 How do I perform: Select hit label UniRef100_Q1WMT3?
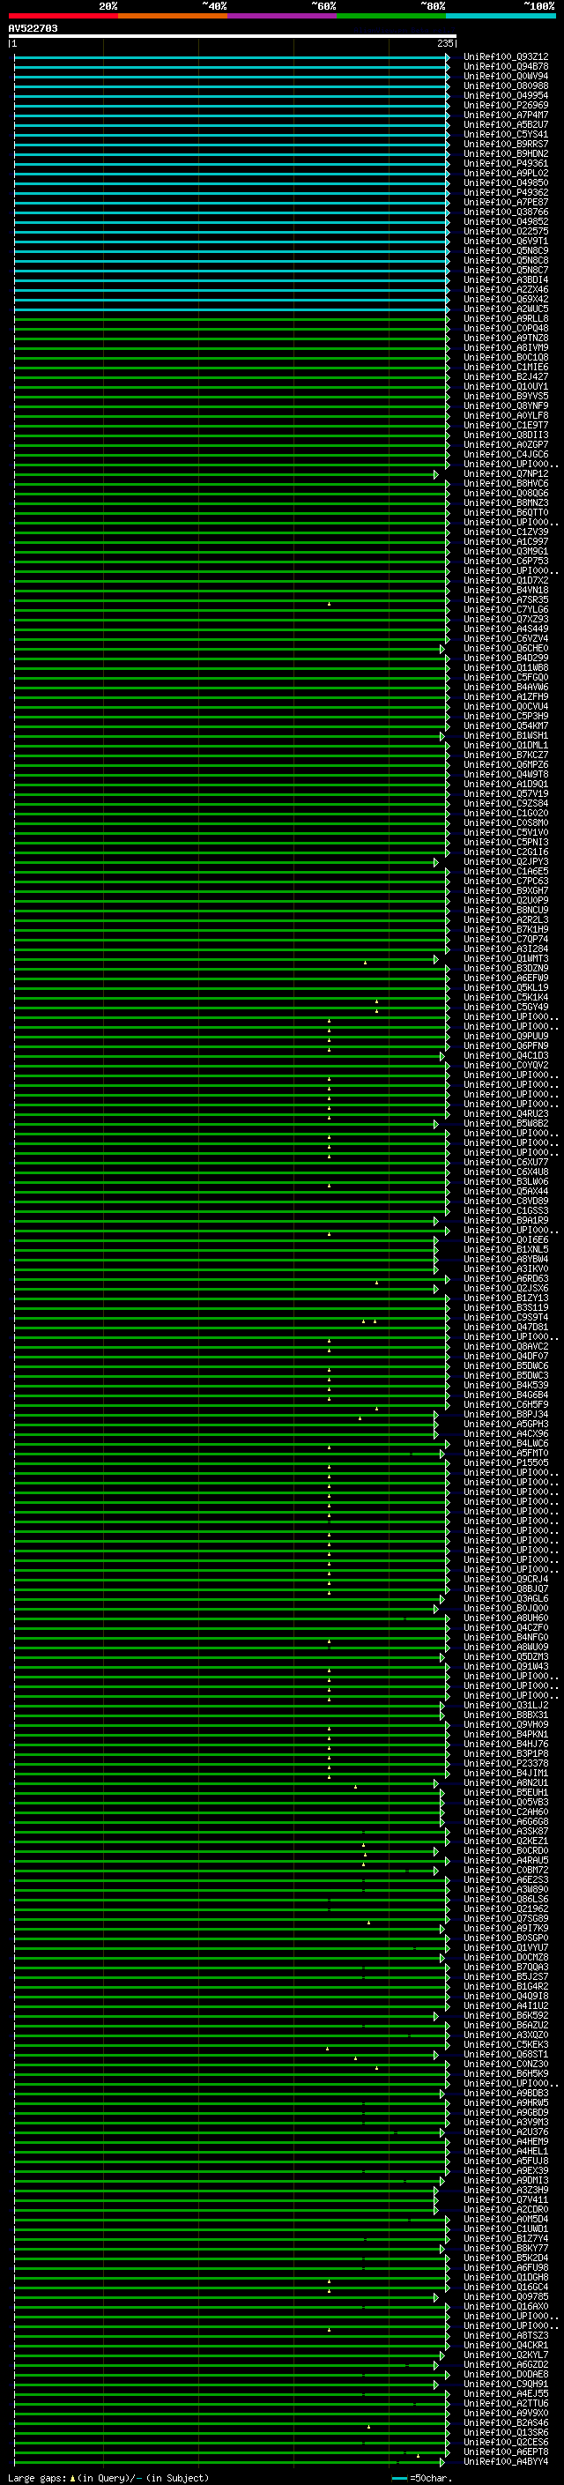pos(505,959)
